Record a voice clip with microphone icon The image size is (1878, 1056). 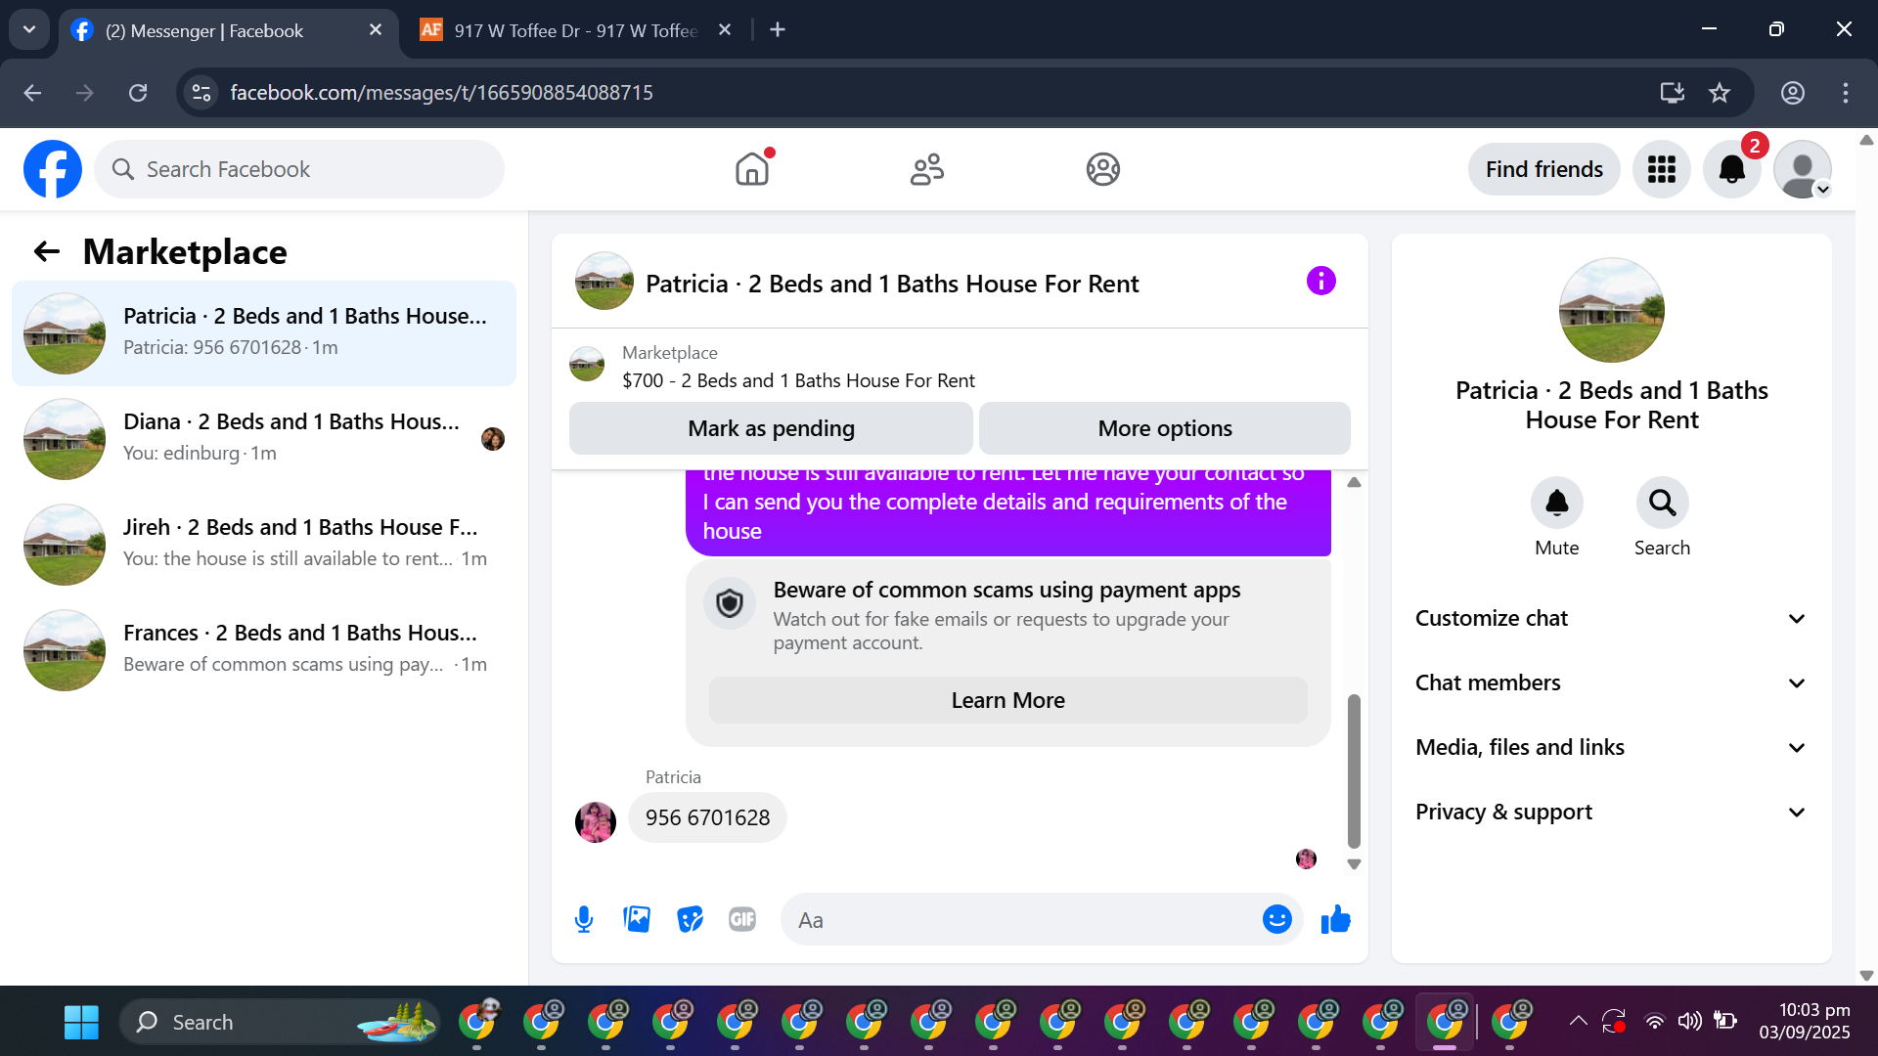(x=584, y=919)
